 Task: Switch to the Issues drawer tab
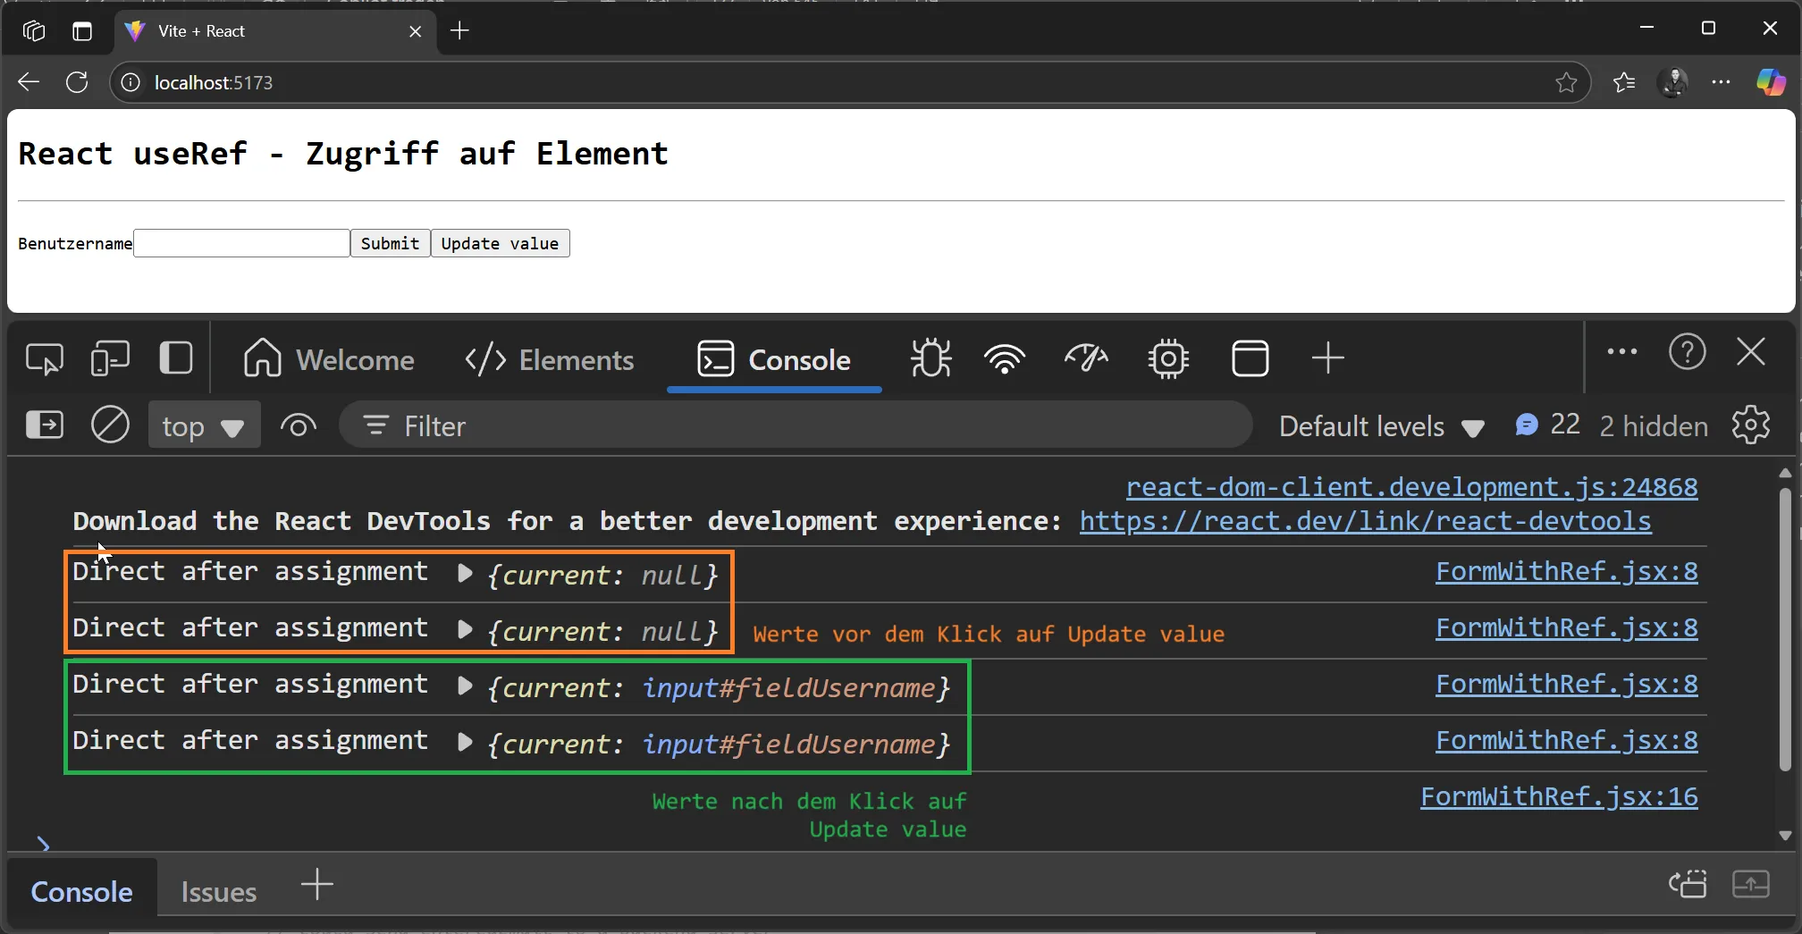219,891
